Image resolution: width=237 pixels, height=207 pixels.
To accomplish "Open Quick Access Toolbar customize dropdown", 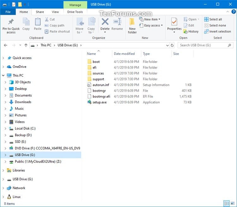I will click(x=25, y=5).
